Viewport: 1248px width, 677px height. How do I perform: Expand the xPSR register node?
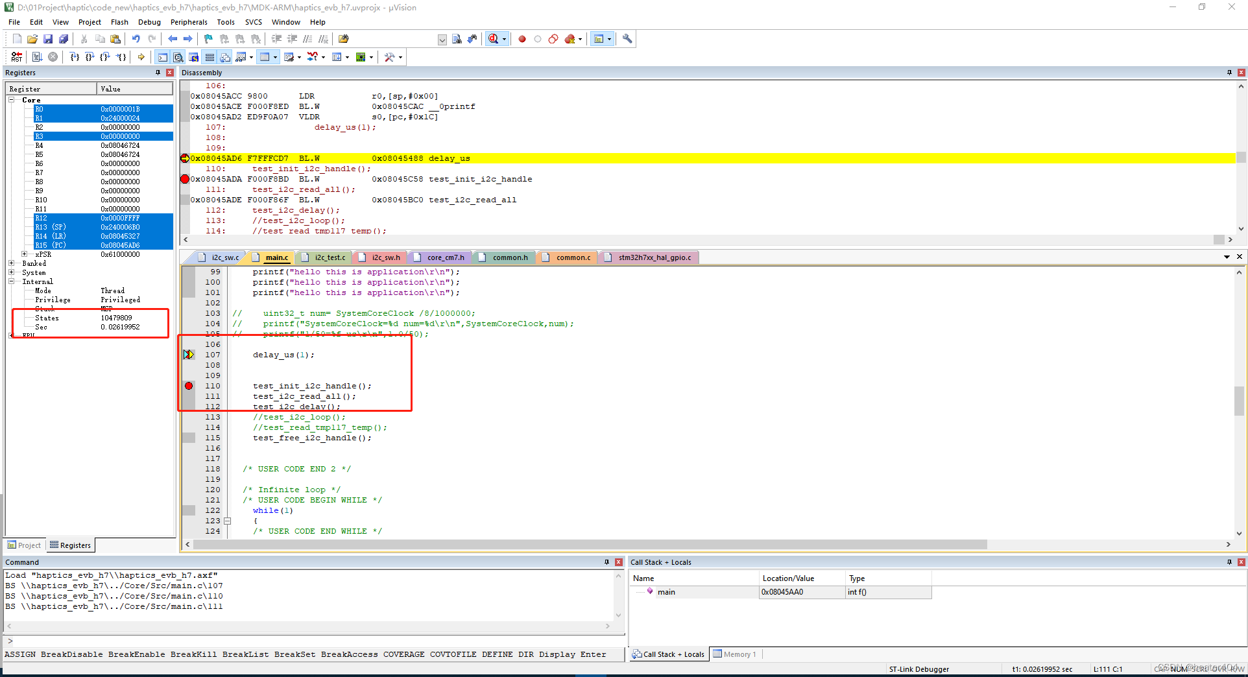click(25, 254)
